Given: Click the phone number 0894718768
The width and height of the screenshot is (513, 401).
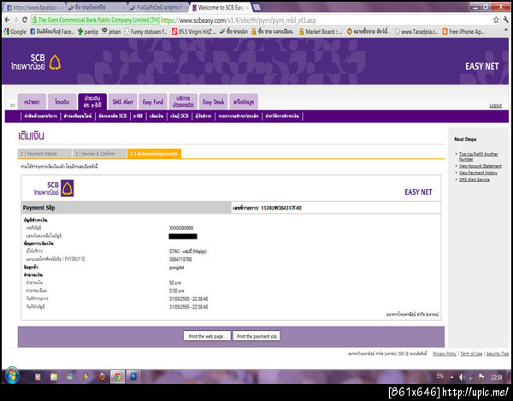Looking at the screenshot, I should (x=180, y=259).
